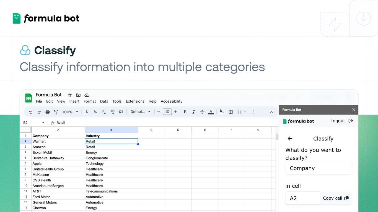
Task: Click the move to folder icon
Action: [x=78, y=95]
